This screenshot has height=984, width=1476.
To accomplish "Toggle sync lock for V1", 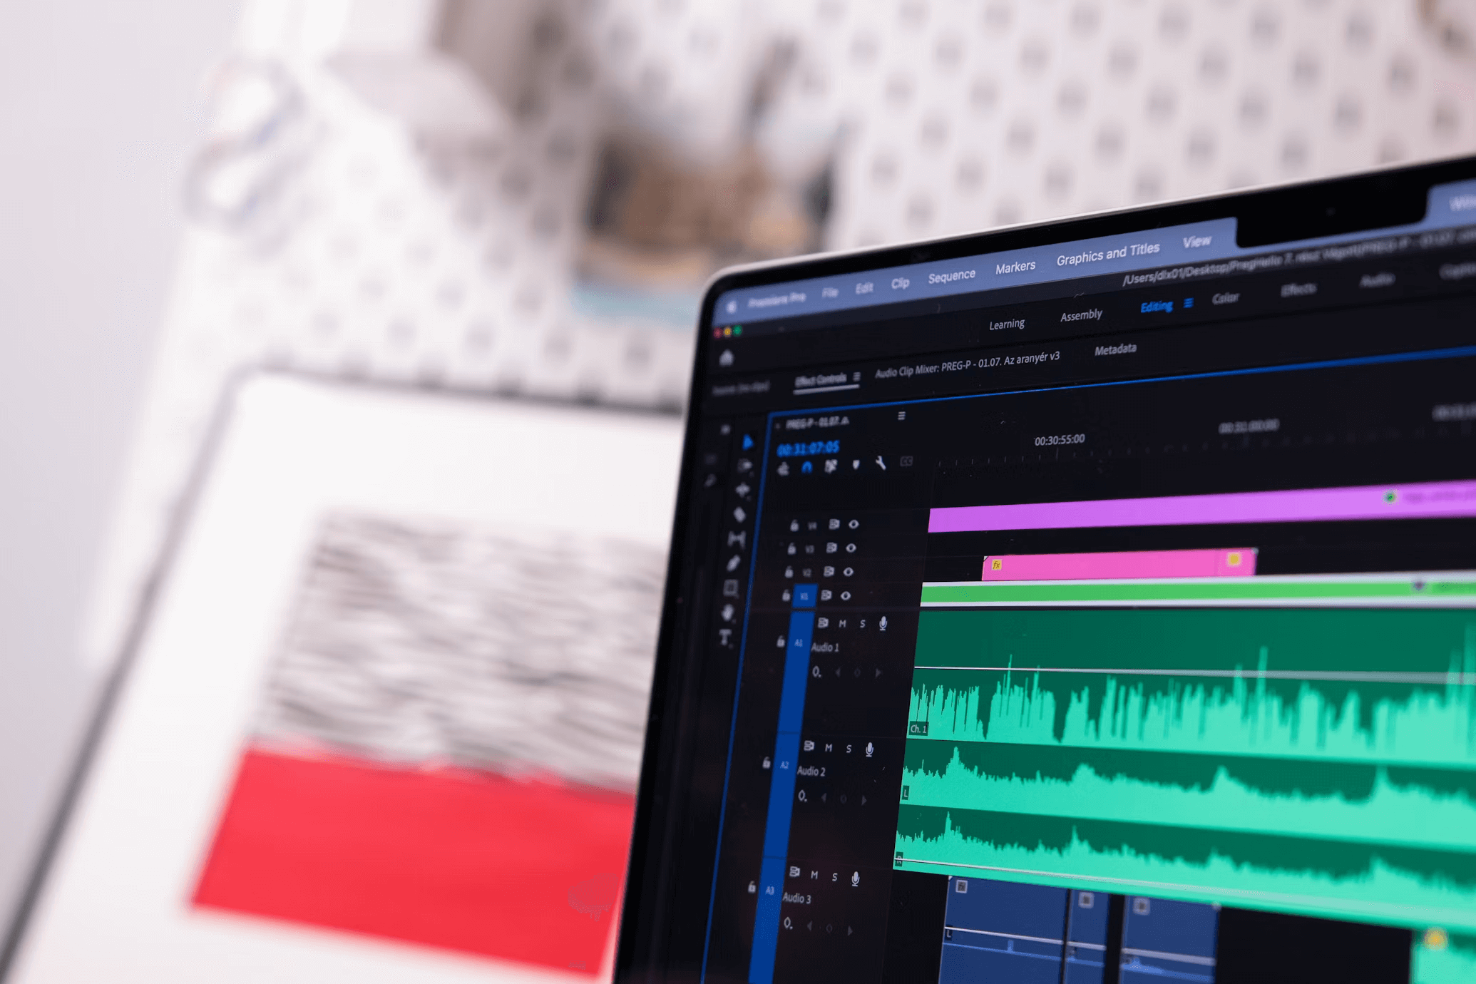I will [x=826, y=595].
